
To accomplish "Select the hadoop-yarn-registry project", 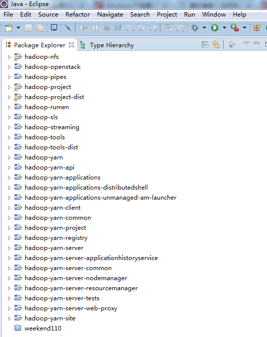I will (x=56, y=238).
